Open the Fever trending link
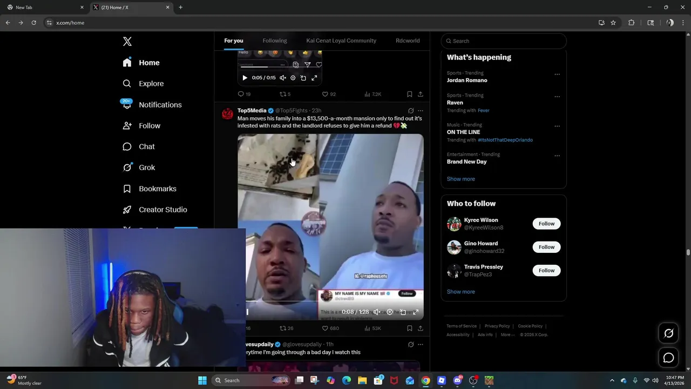The height and width of the screenshot is (389, 691). [484, 110]
